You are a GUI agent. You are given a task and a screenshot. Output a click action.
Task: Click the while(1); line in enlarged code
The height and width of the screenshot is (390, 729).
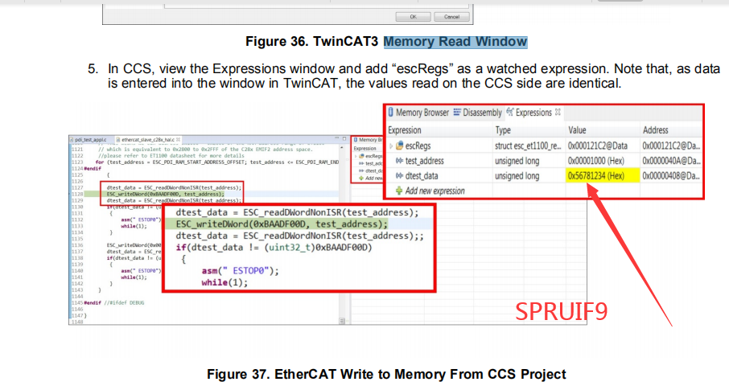coord(224,282)
